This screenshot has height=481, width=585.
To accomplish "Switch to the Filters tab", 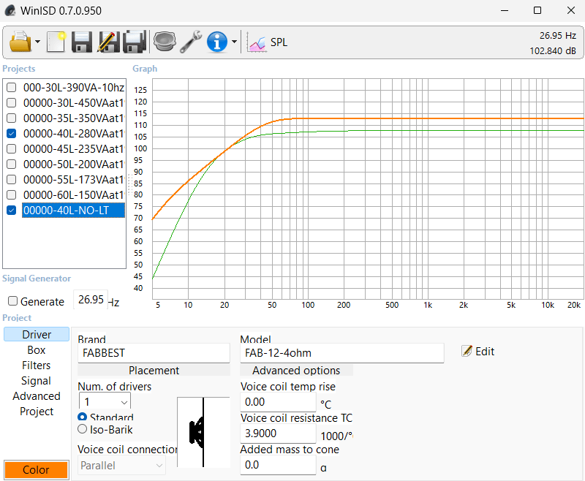I will [37, 365].
